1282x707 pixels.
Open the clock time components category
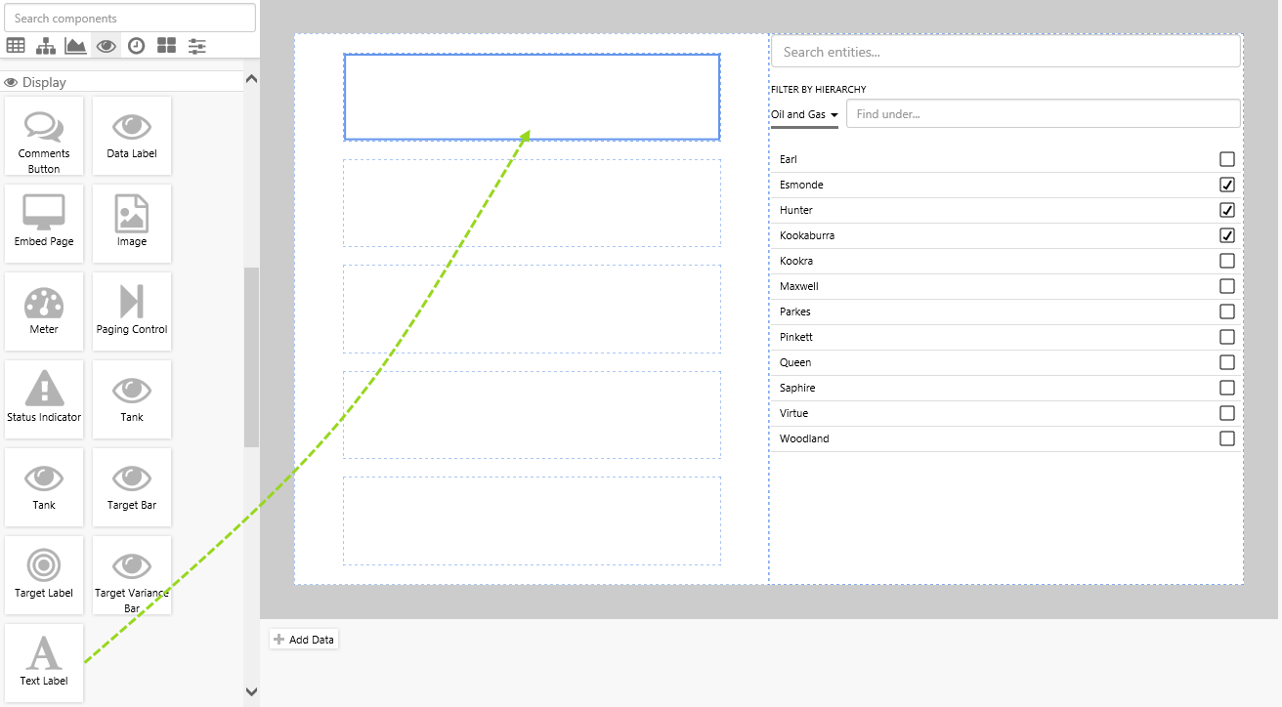pyautogui.click(x=137, y=45)
